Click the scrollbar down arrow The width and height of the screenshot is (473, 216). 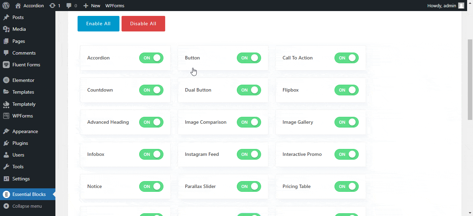point(470,213)
